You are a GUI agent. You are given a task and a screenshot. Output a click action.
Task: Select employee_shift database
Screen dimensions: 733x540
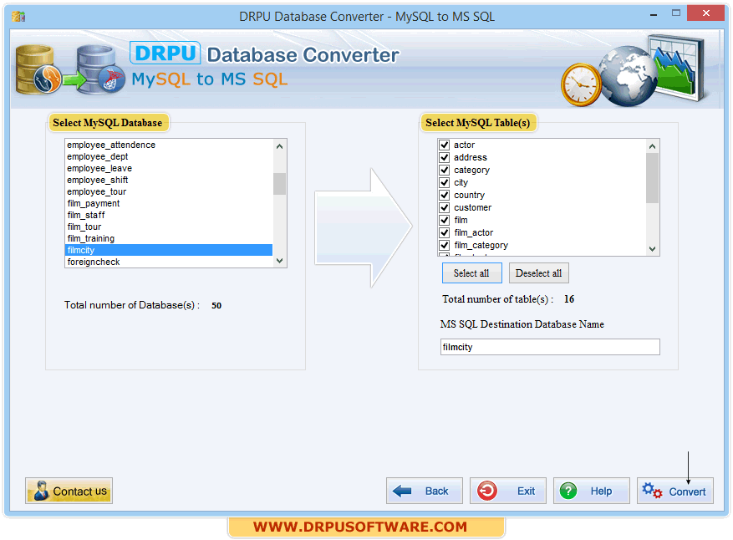[169, 180]
